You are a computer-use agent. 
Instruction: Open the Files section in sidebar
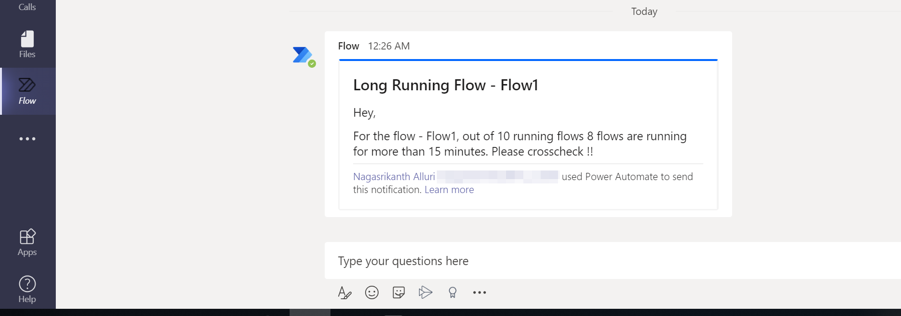(x=27, y=44)
